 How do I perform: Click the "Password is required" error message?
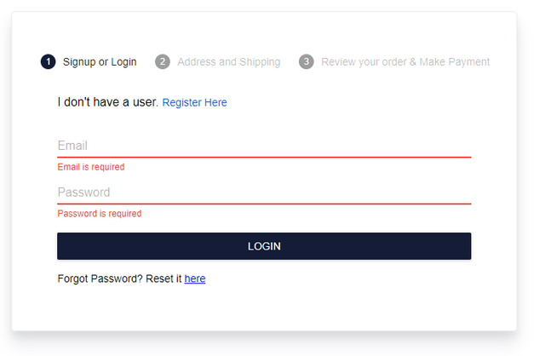coord(100,214)
